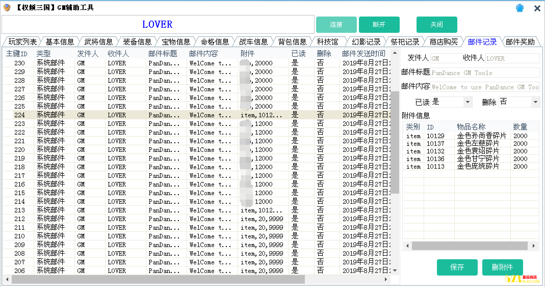Viewport: 545px width, 287px height.
Task: Open the 装备信息 tab
Action: pyautogui.click(x=137, y=42)
